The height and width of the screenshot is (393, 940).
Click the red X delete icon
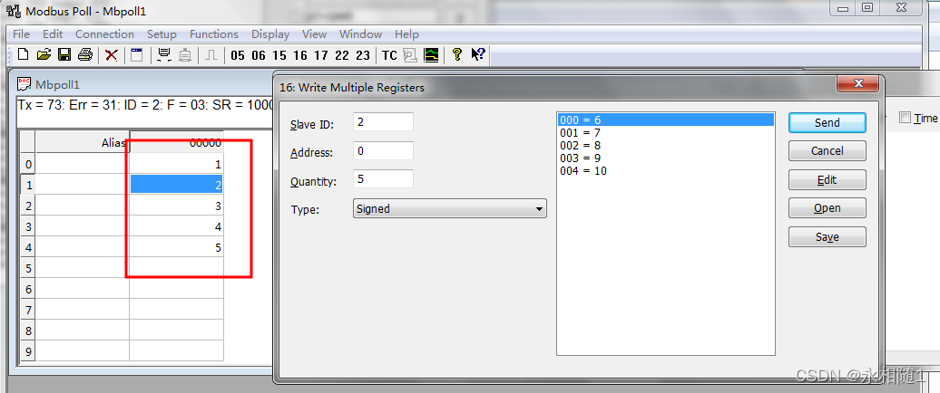pyautogui.click(x=112, y=54)
